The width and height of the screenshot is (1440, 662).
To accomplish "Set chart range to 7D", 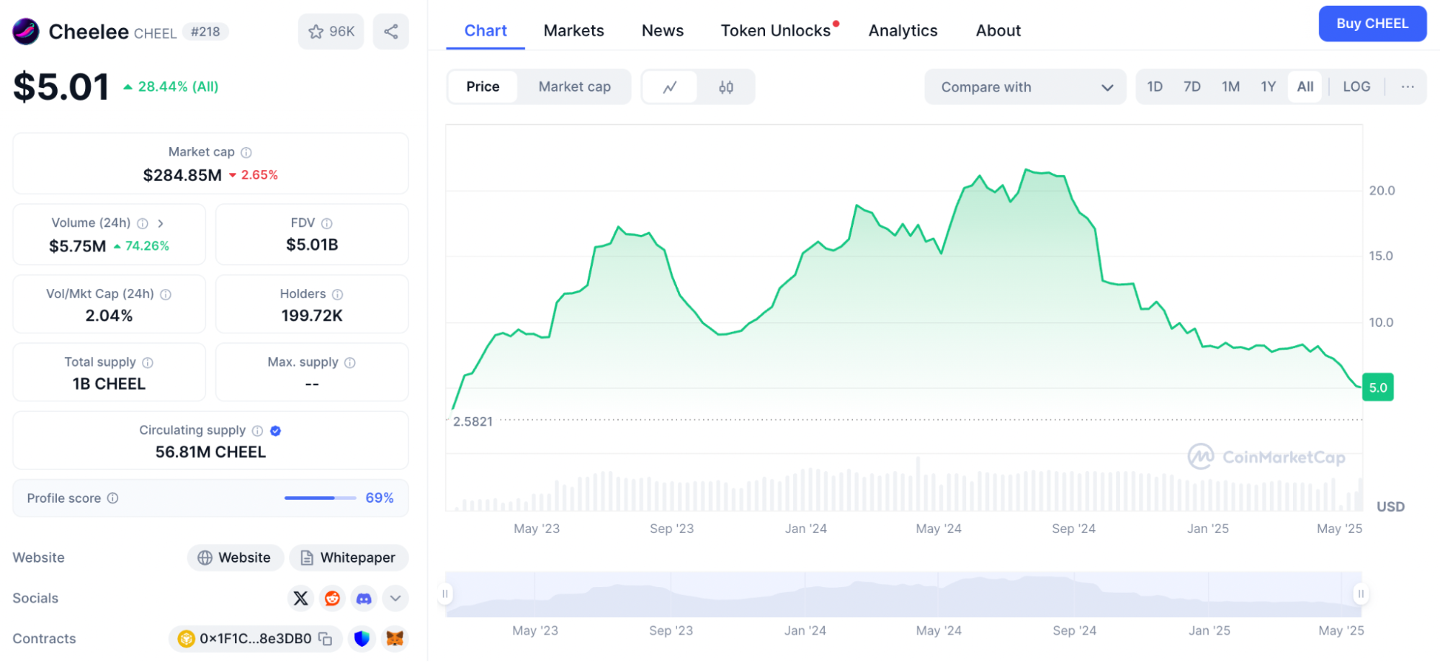I will (1192, 87).
